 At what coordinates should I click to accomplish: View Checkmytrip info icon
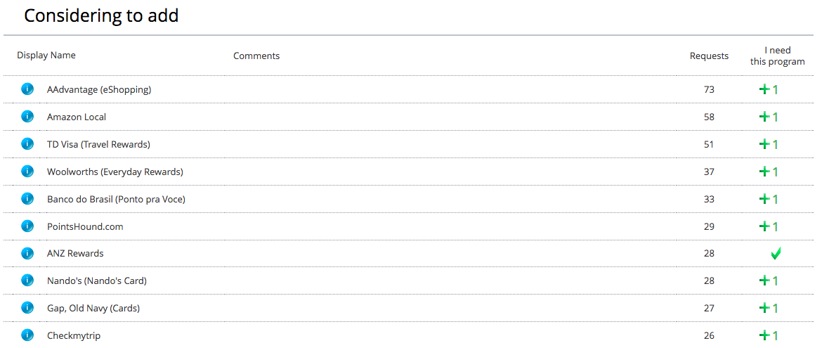(27, 335)
